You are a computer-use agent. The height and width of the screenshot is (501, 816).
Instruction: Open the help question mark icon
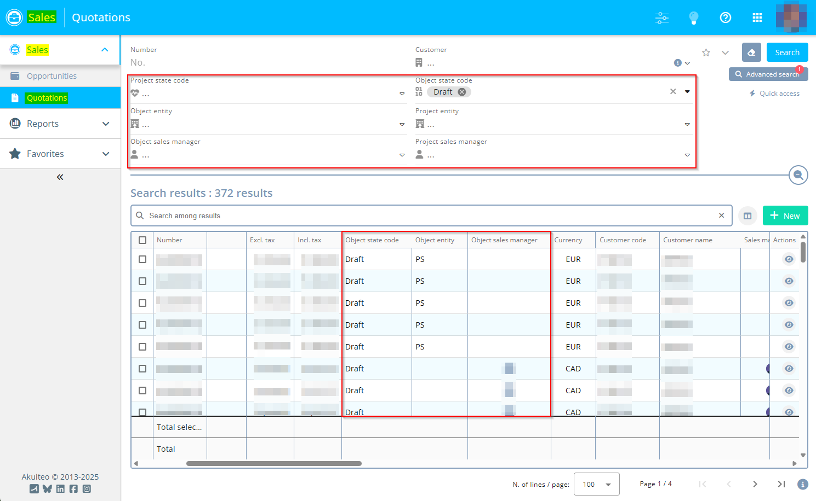pos(726,18)
